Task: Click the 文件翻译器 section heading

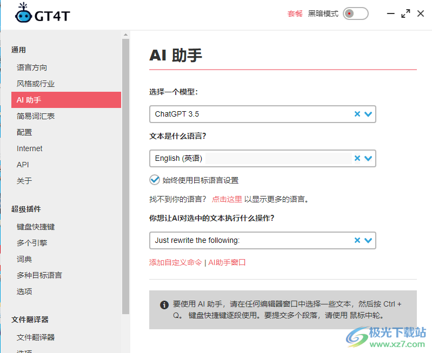Action: 30,320
